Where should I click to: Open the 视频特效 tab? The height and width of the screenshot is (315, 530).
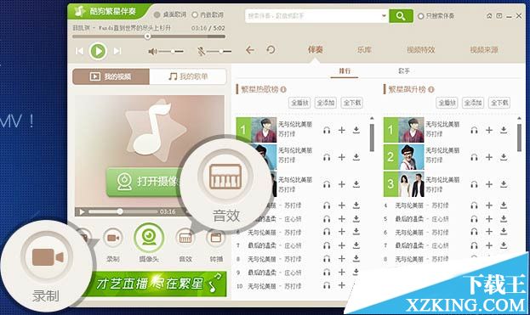[420, 50]
